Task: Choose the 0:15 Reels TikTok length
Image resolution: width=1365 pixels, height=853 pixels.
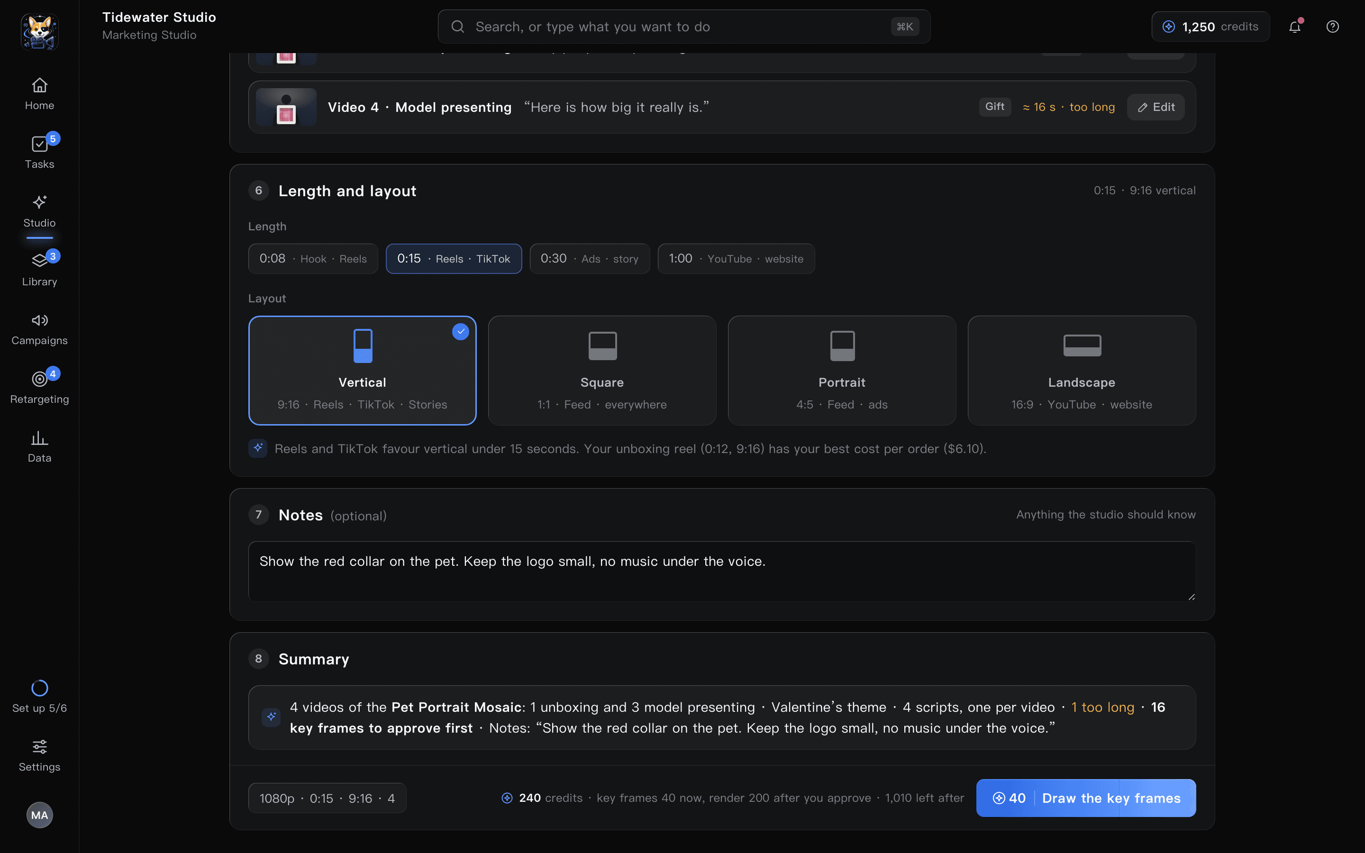Action: tap(454, 259)
